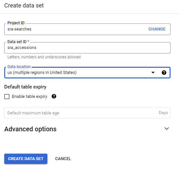Click the 'Data set ID *' label
Image resolution: width=179 pixels, height=175 pixels.
click(x=18, y=42)
